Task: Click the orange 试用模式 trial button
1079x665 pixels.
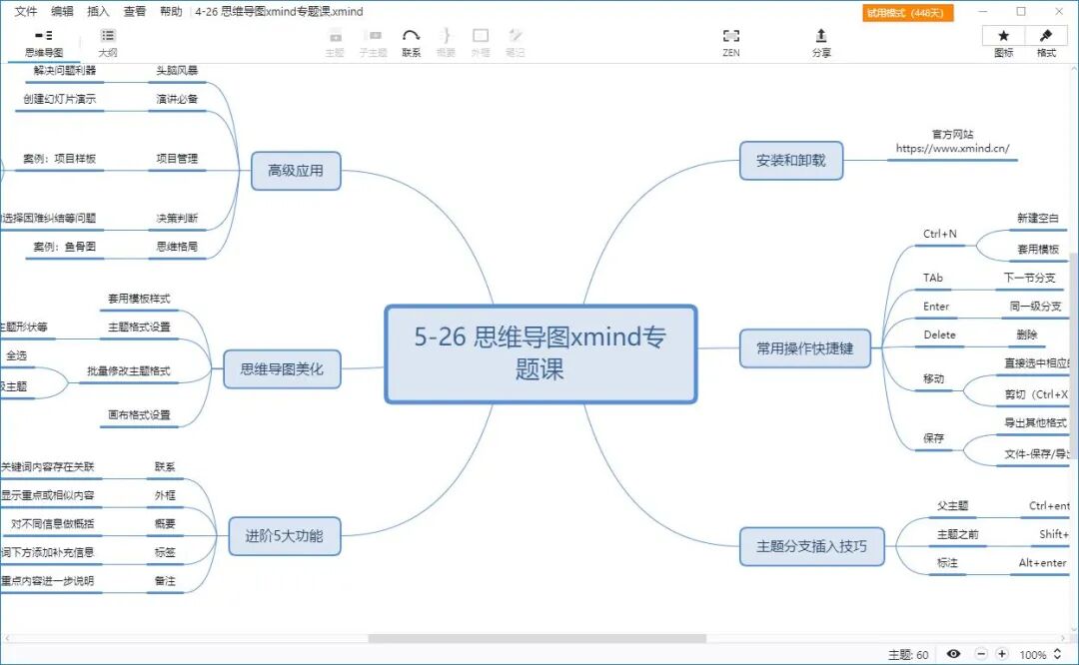Action: point(907,12)
